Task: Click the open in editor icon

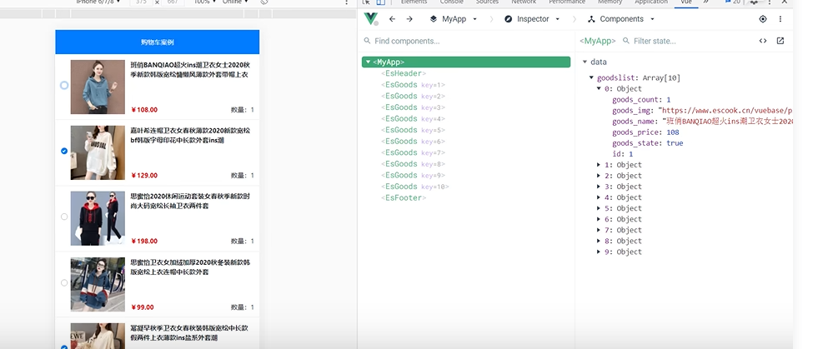Action: point(780,41)
